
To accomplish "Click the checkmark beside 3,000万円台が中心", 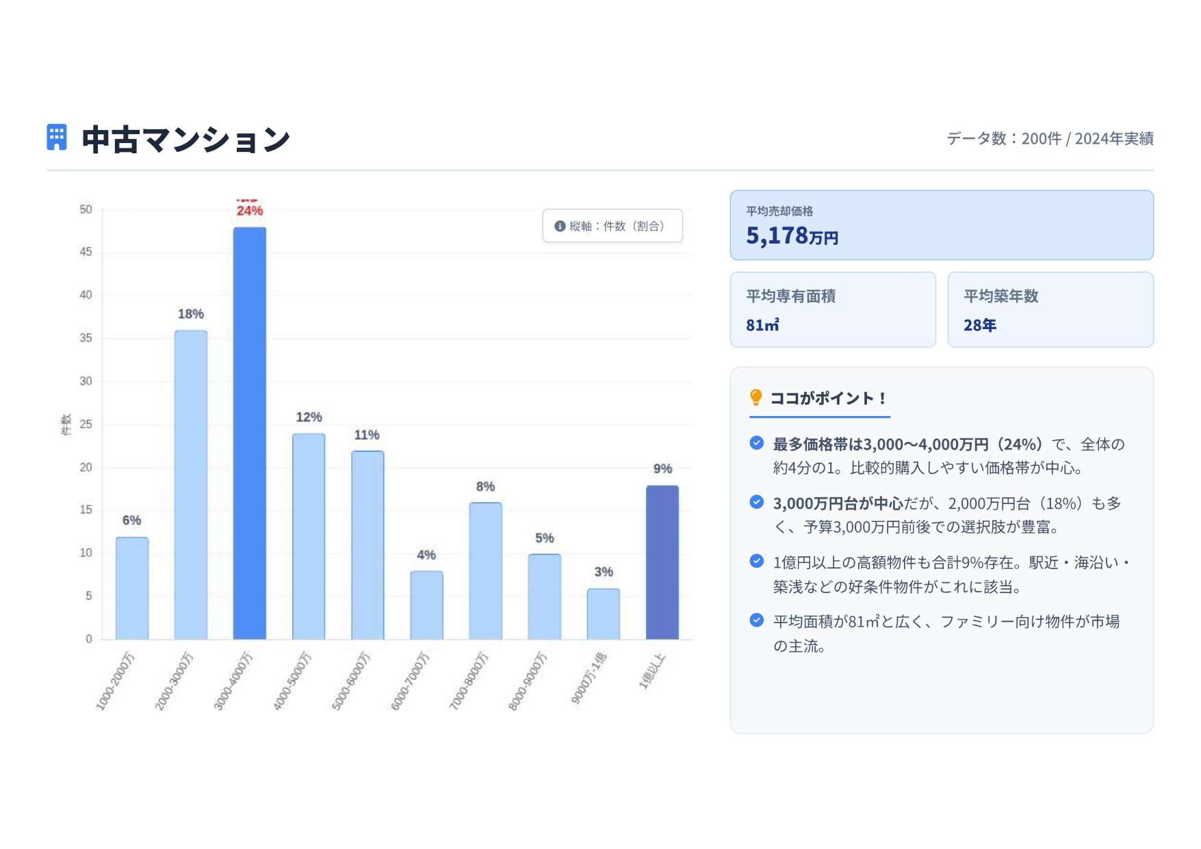I will 756,502.
